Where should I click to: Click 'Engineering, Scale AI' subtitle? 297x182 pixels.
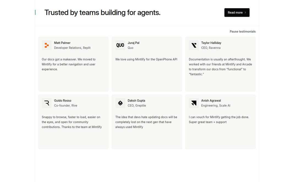216,106
